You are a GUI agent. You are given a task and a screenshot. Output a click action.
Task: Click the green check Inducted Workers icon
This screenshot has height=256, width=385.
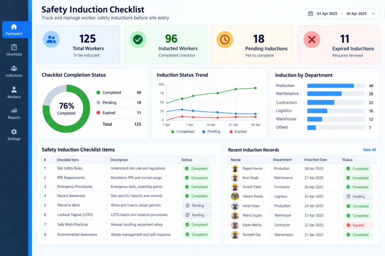[x=138, y=39]
